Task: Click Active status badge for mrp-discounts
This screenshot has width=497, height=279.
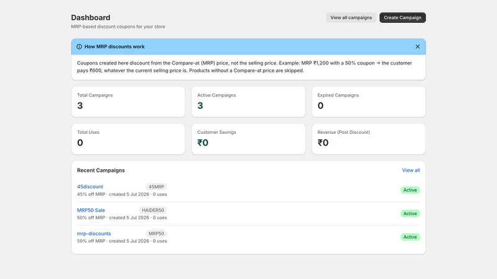Action: coord(410,237)
